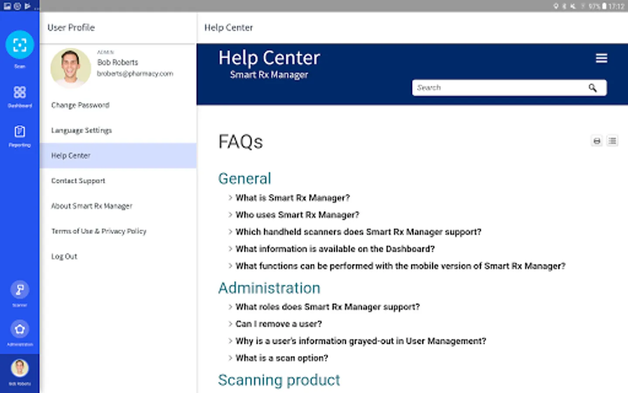The image size is (628, 393).
Task: Click the Help Center search field
Action: (509, 88)
